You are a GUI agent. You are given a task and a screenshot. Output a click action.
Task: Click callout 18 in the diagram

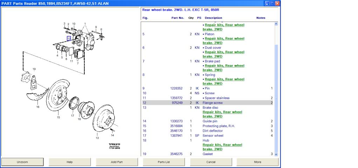tap(79, 119)
